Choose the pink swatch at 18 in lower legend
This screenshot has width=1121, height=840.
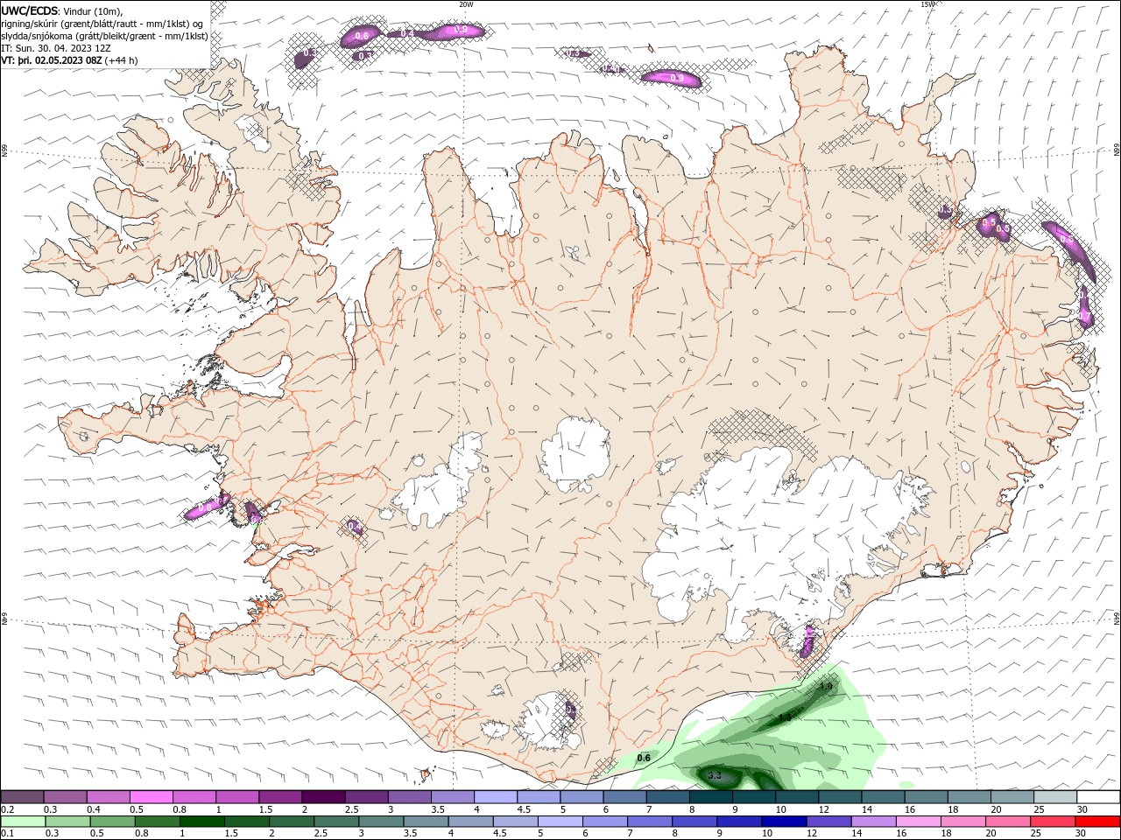pos(964,822)
